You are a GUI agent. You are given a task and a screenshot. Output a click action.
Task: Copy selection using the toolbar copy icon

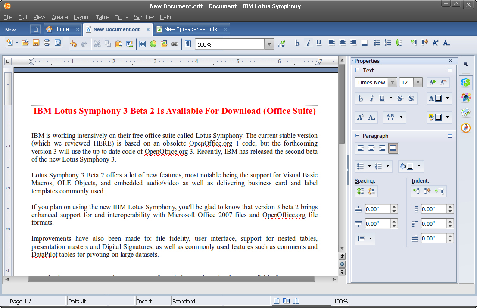(108, 44)
